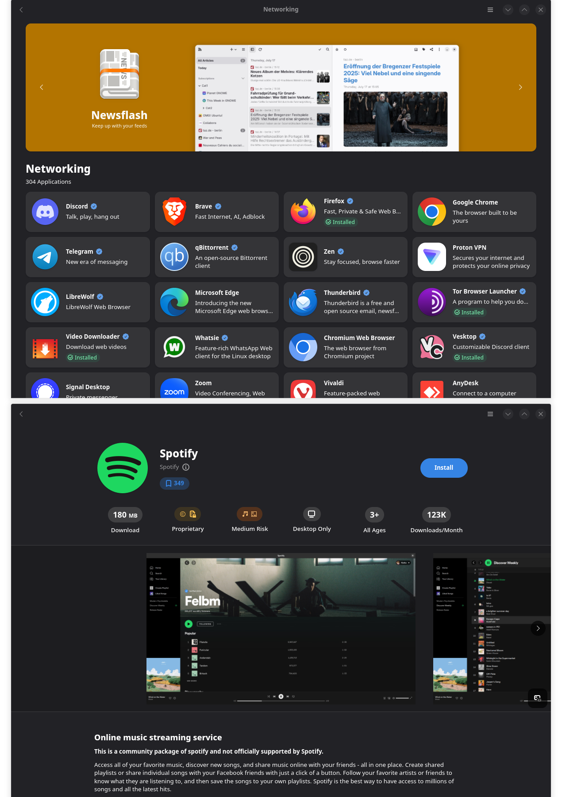This screenshot has width=562, height=797.
Task: Open the Brave browser icon
Action: click(x=174, y=212)
